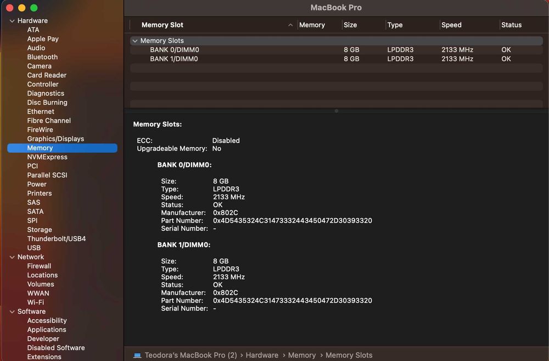Open Storage in the sidebar
The height and width of the screenshot is (361, 549).
(40, 230)
